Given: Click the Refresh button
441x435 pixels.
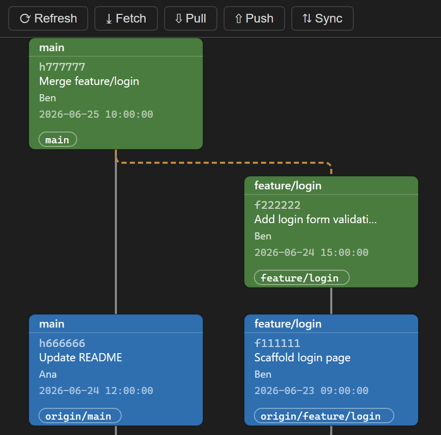Looking at the screenshot, I should coord(48,18).
